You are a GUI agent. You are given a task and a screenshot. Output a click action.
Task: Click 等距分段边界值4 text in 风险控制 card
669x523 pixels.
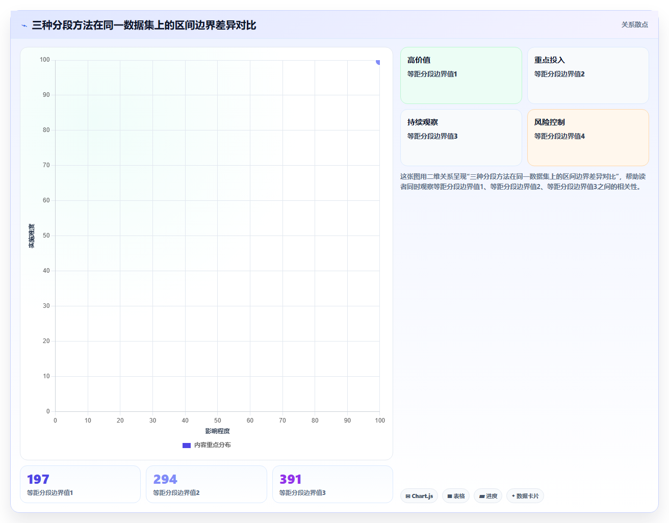pyautogui.click(x=559, y=136)
